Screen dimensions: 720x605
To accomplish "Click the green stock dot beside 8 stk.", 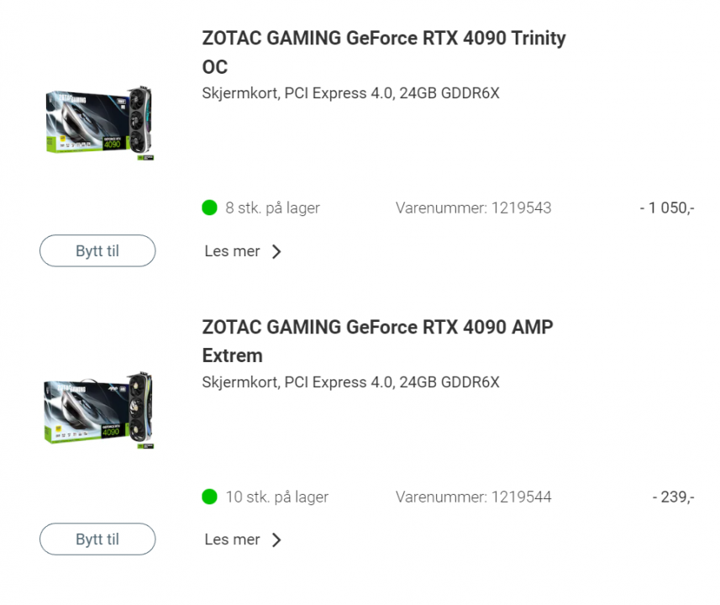I will click(x=210, y=208).
